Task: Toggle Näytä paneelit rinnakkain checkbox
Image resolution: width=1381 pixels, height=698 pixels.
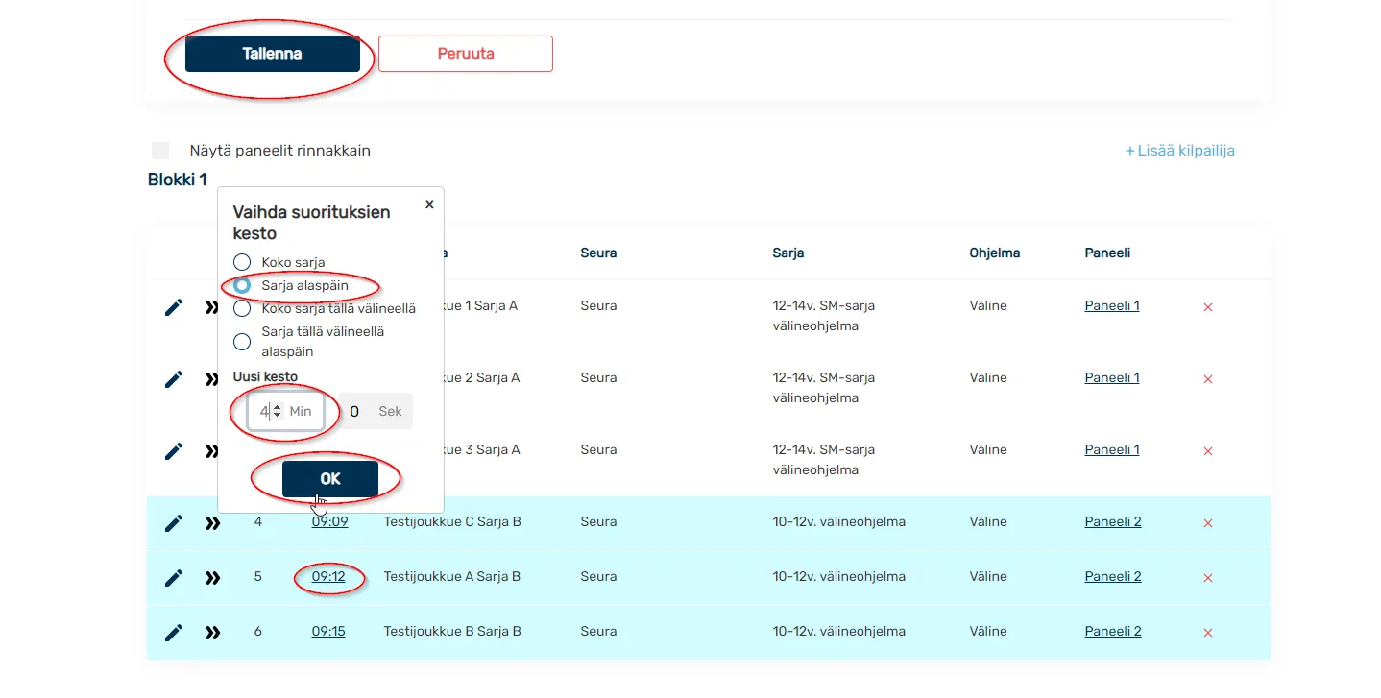Action: [x=160, y=151]
